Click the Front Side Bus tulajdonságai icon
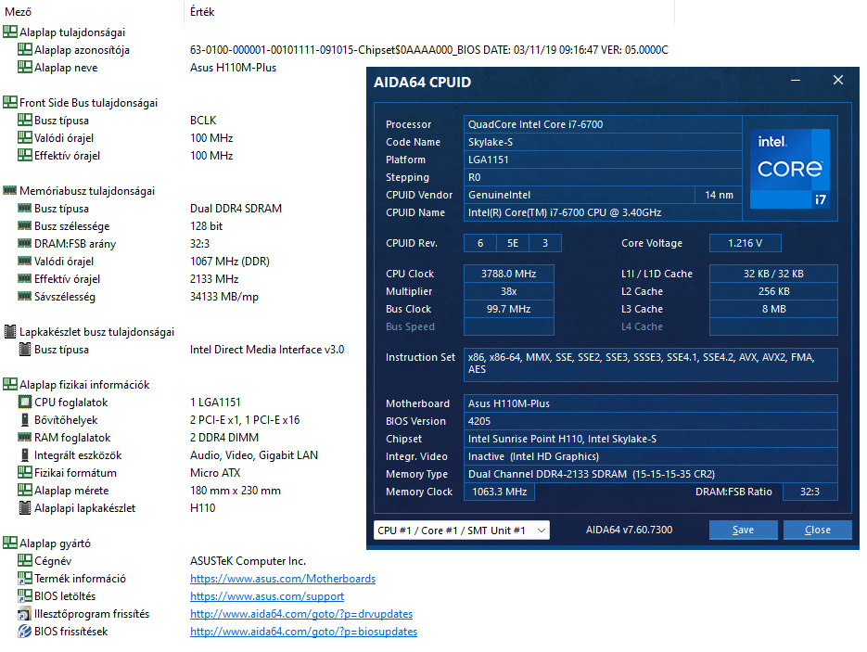 [x=10, y=102]
